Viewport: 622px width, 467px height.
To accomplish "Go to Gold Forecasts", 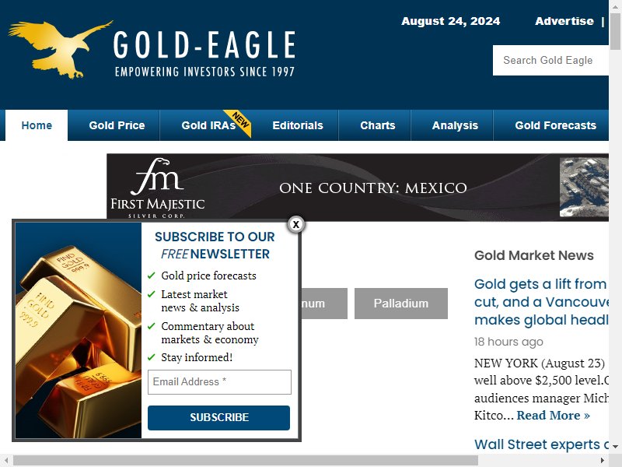I will point(555,125).
